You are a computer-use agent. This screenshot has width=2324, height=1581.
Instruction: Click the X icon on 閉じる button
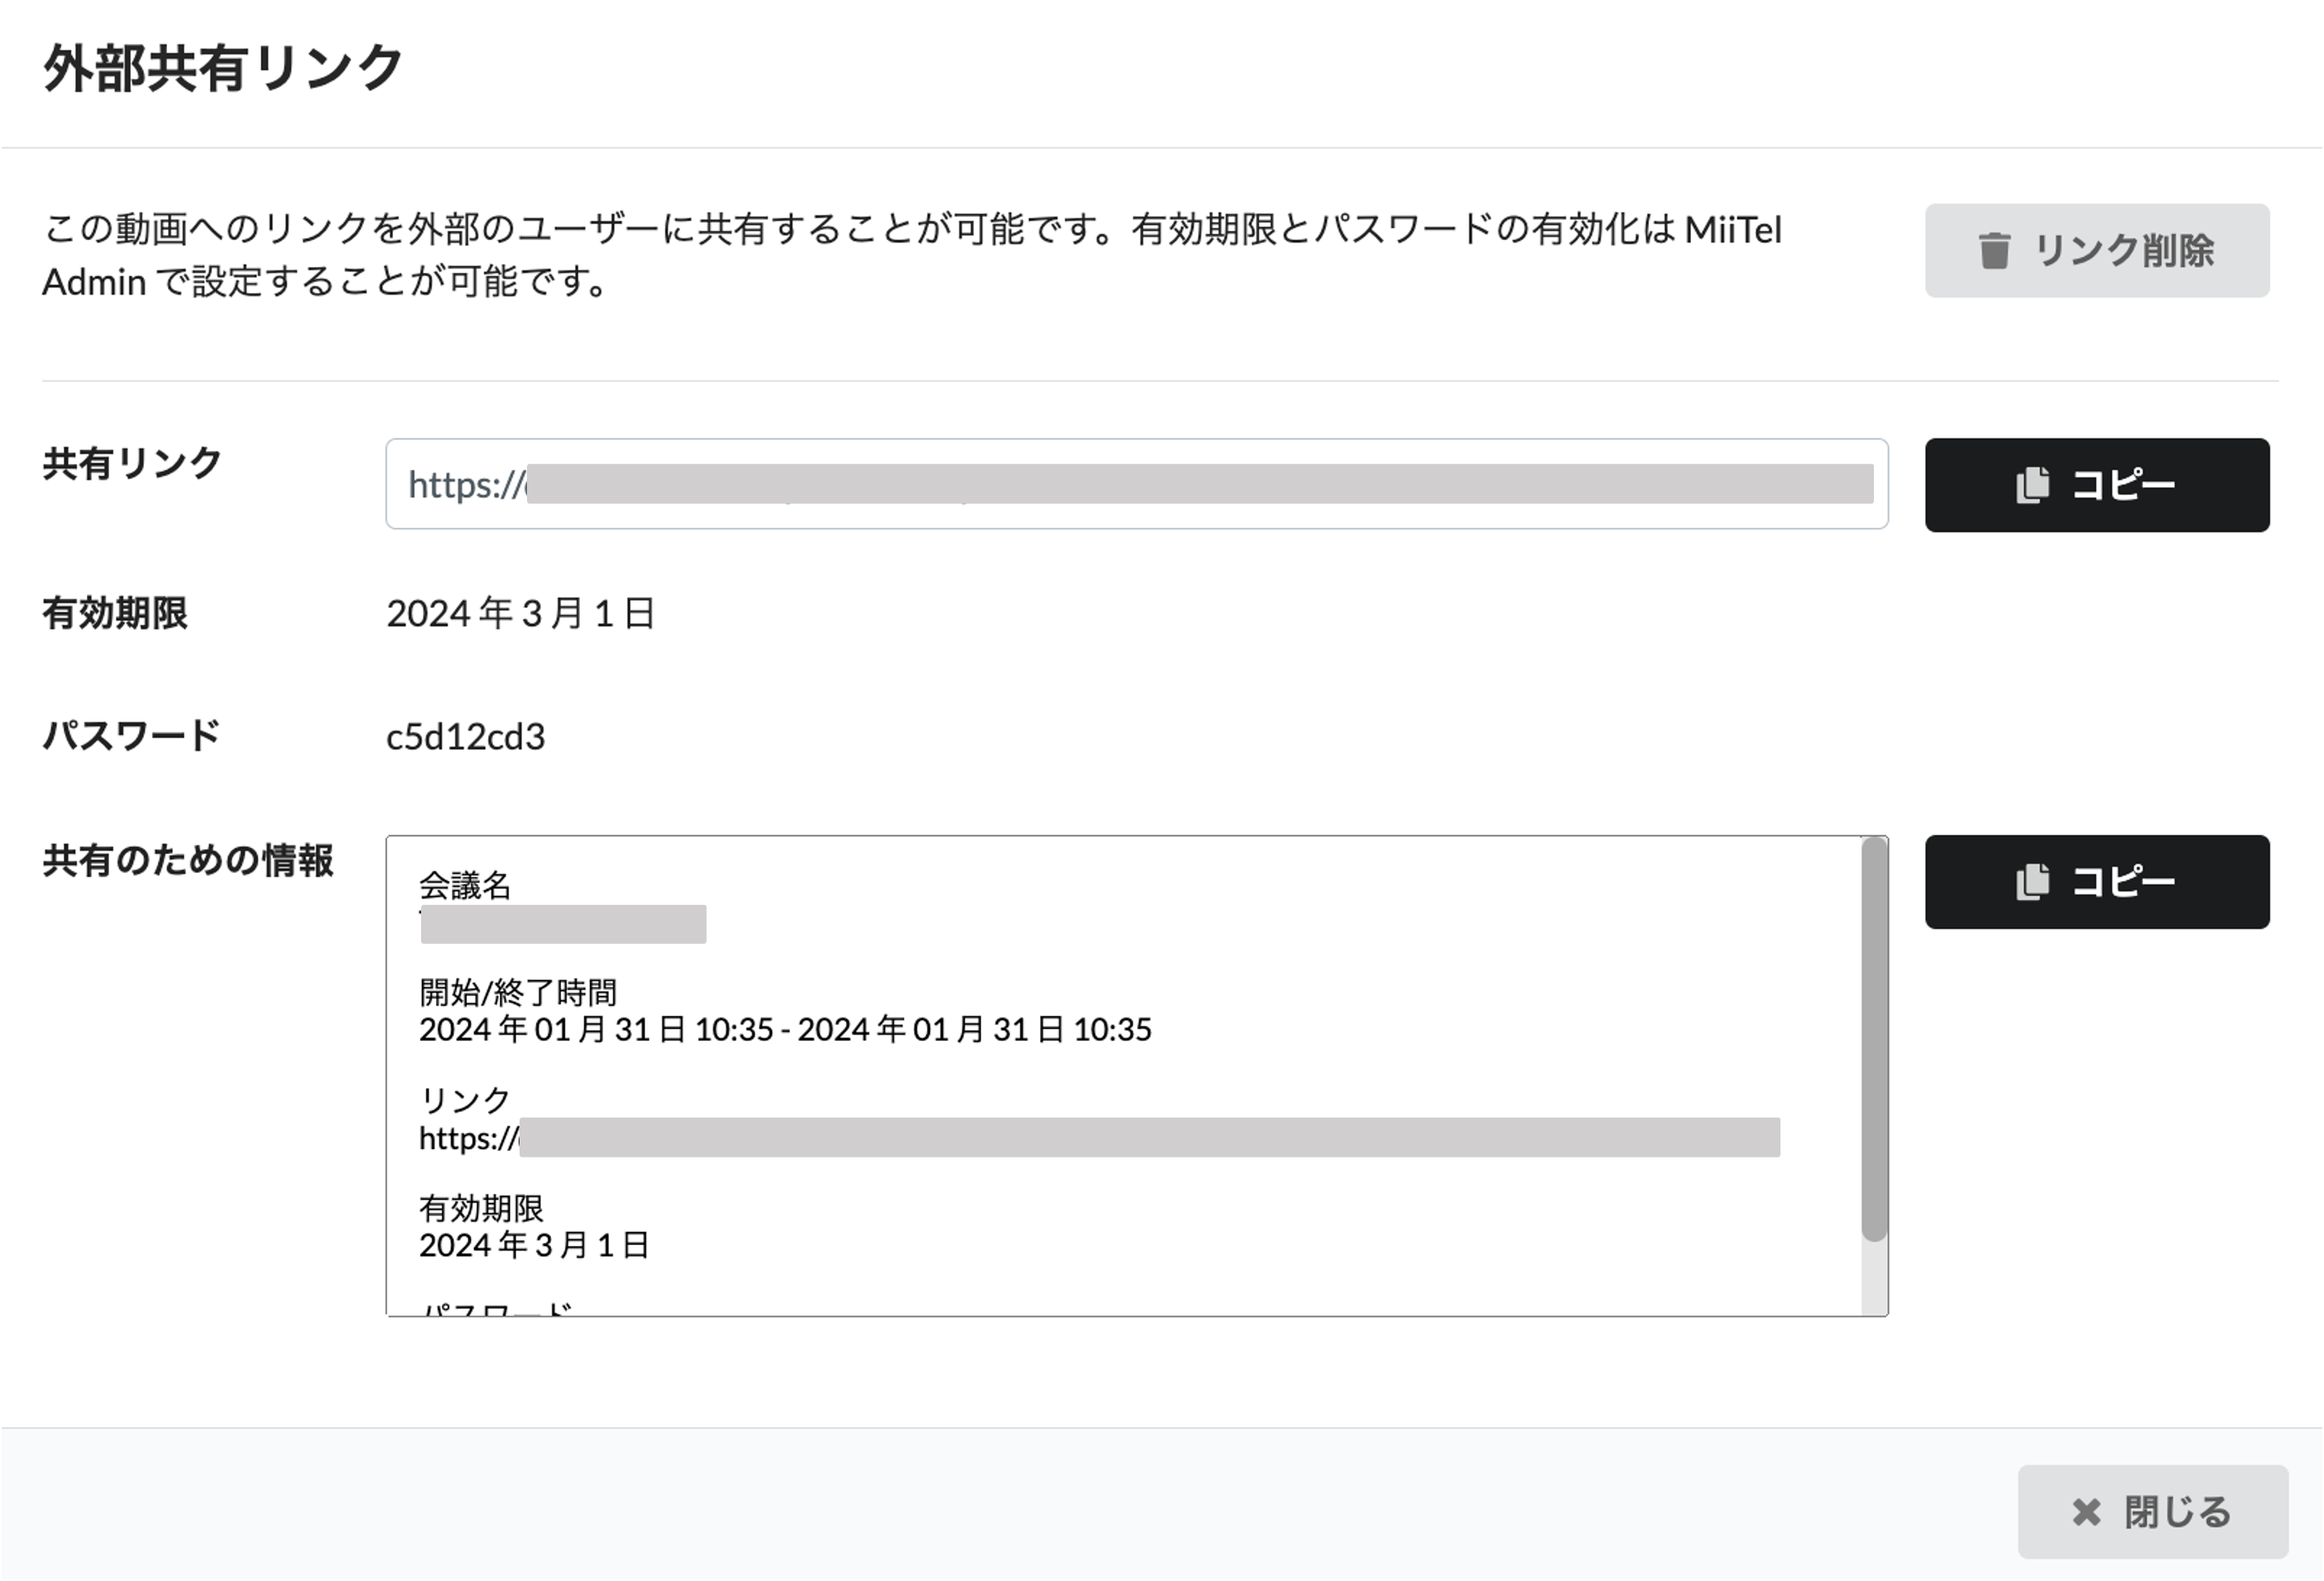point(2086,1512)
